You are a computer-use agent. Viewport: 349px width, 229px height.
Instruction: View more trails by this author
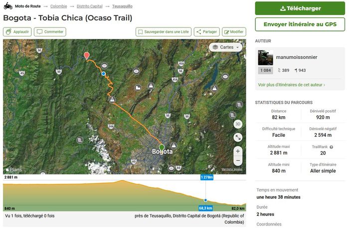tap(291, 85)
